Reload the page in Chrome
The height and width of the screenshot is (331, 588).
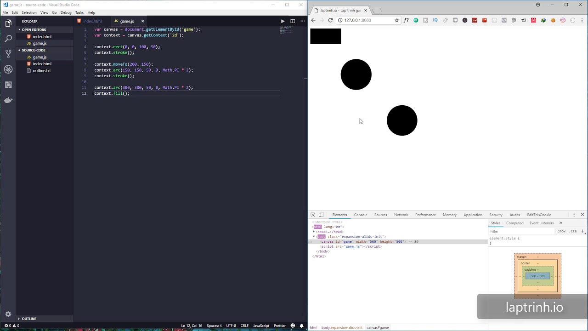coord(330,20)
